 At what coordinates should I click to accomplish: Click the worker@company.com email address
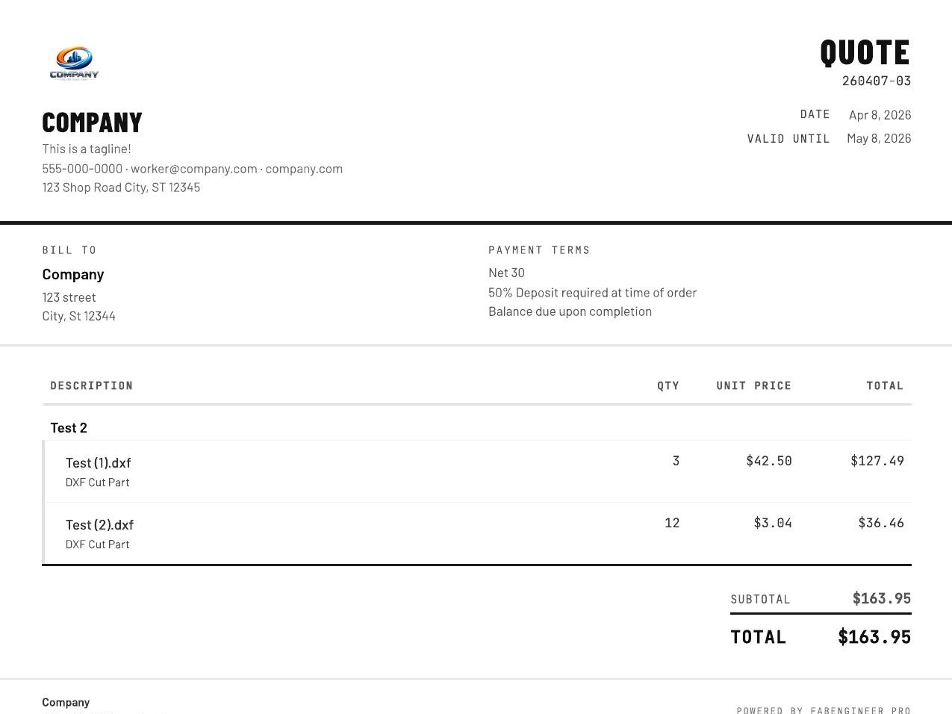193,169
